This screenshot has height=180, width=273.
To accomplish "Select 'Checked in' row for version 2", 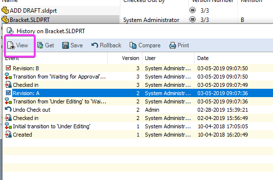I will point(138,118).
